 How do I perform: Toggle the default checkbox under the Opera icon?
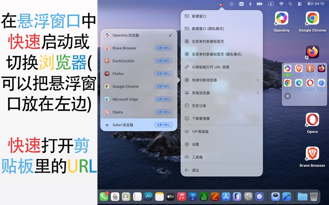[x=310, y=89]
